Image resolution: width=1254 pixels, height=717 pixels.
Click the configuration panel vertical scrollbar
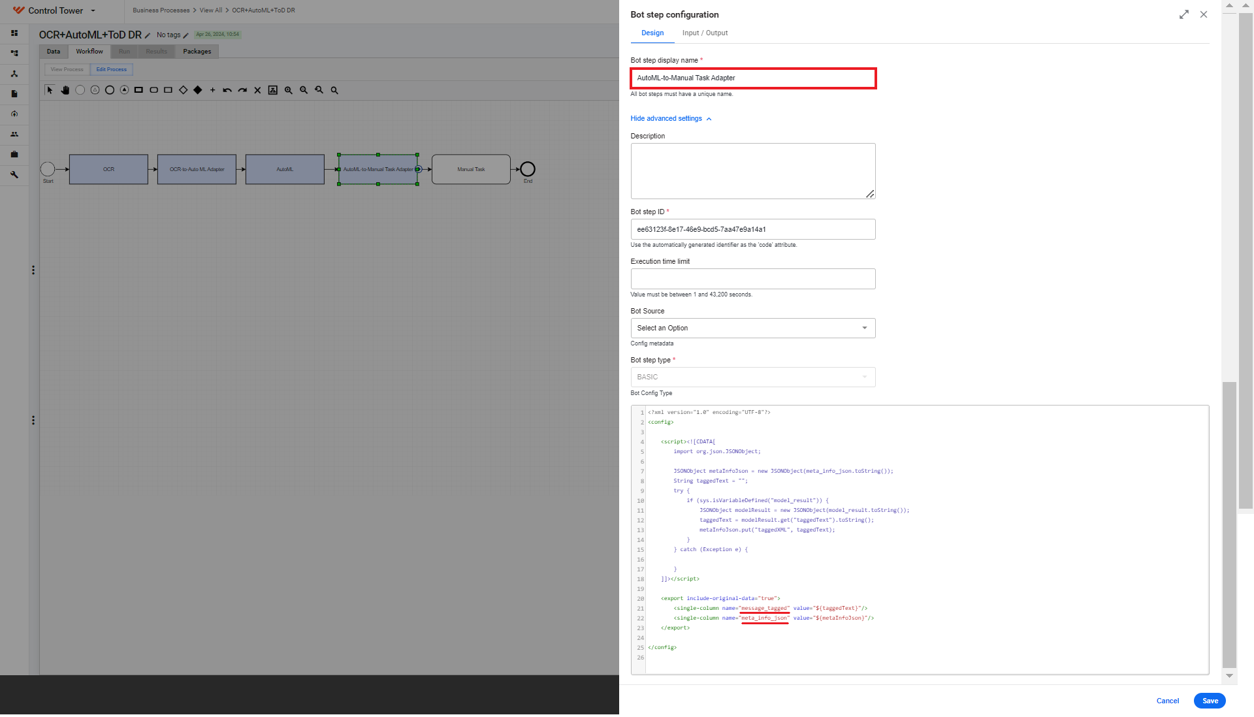(x=1229, y=524)
